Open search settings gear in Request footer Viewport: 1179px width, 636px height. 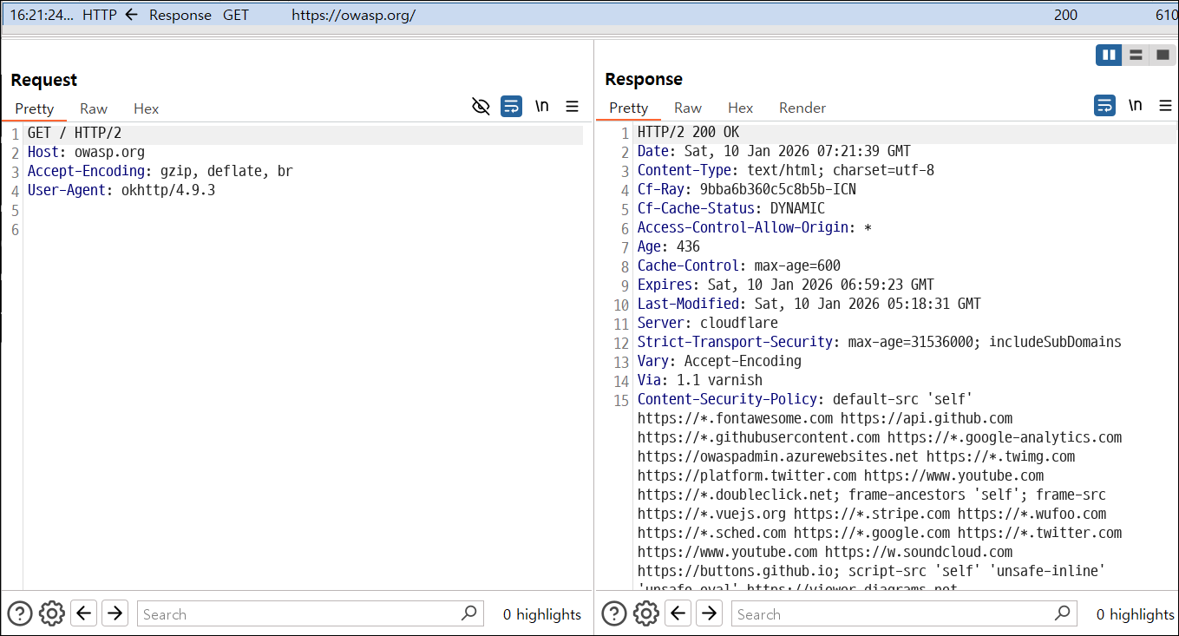coord(52,613)
